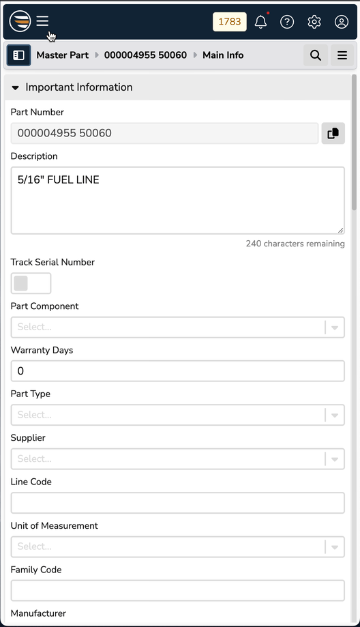The height and width of the screenshot is (627, 360).
Task: Go to Master Part breadcrumb
Action: (x=62, y=55)
